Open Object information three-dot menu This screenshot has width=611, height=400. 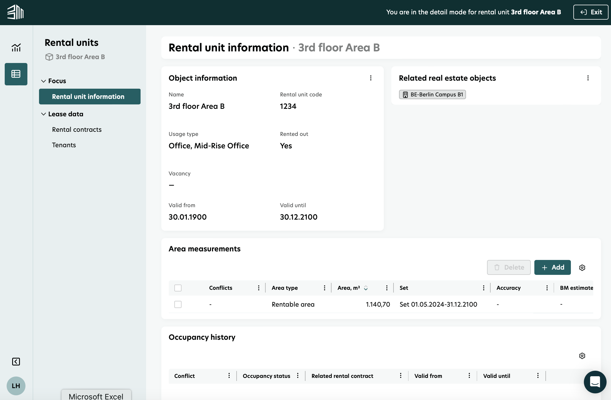(371, 78)
